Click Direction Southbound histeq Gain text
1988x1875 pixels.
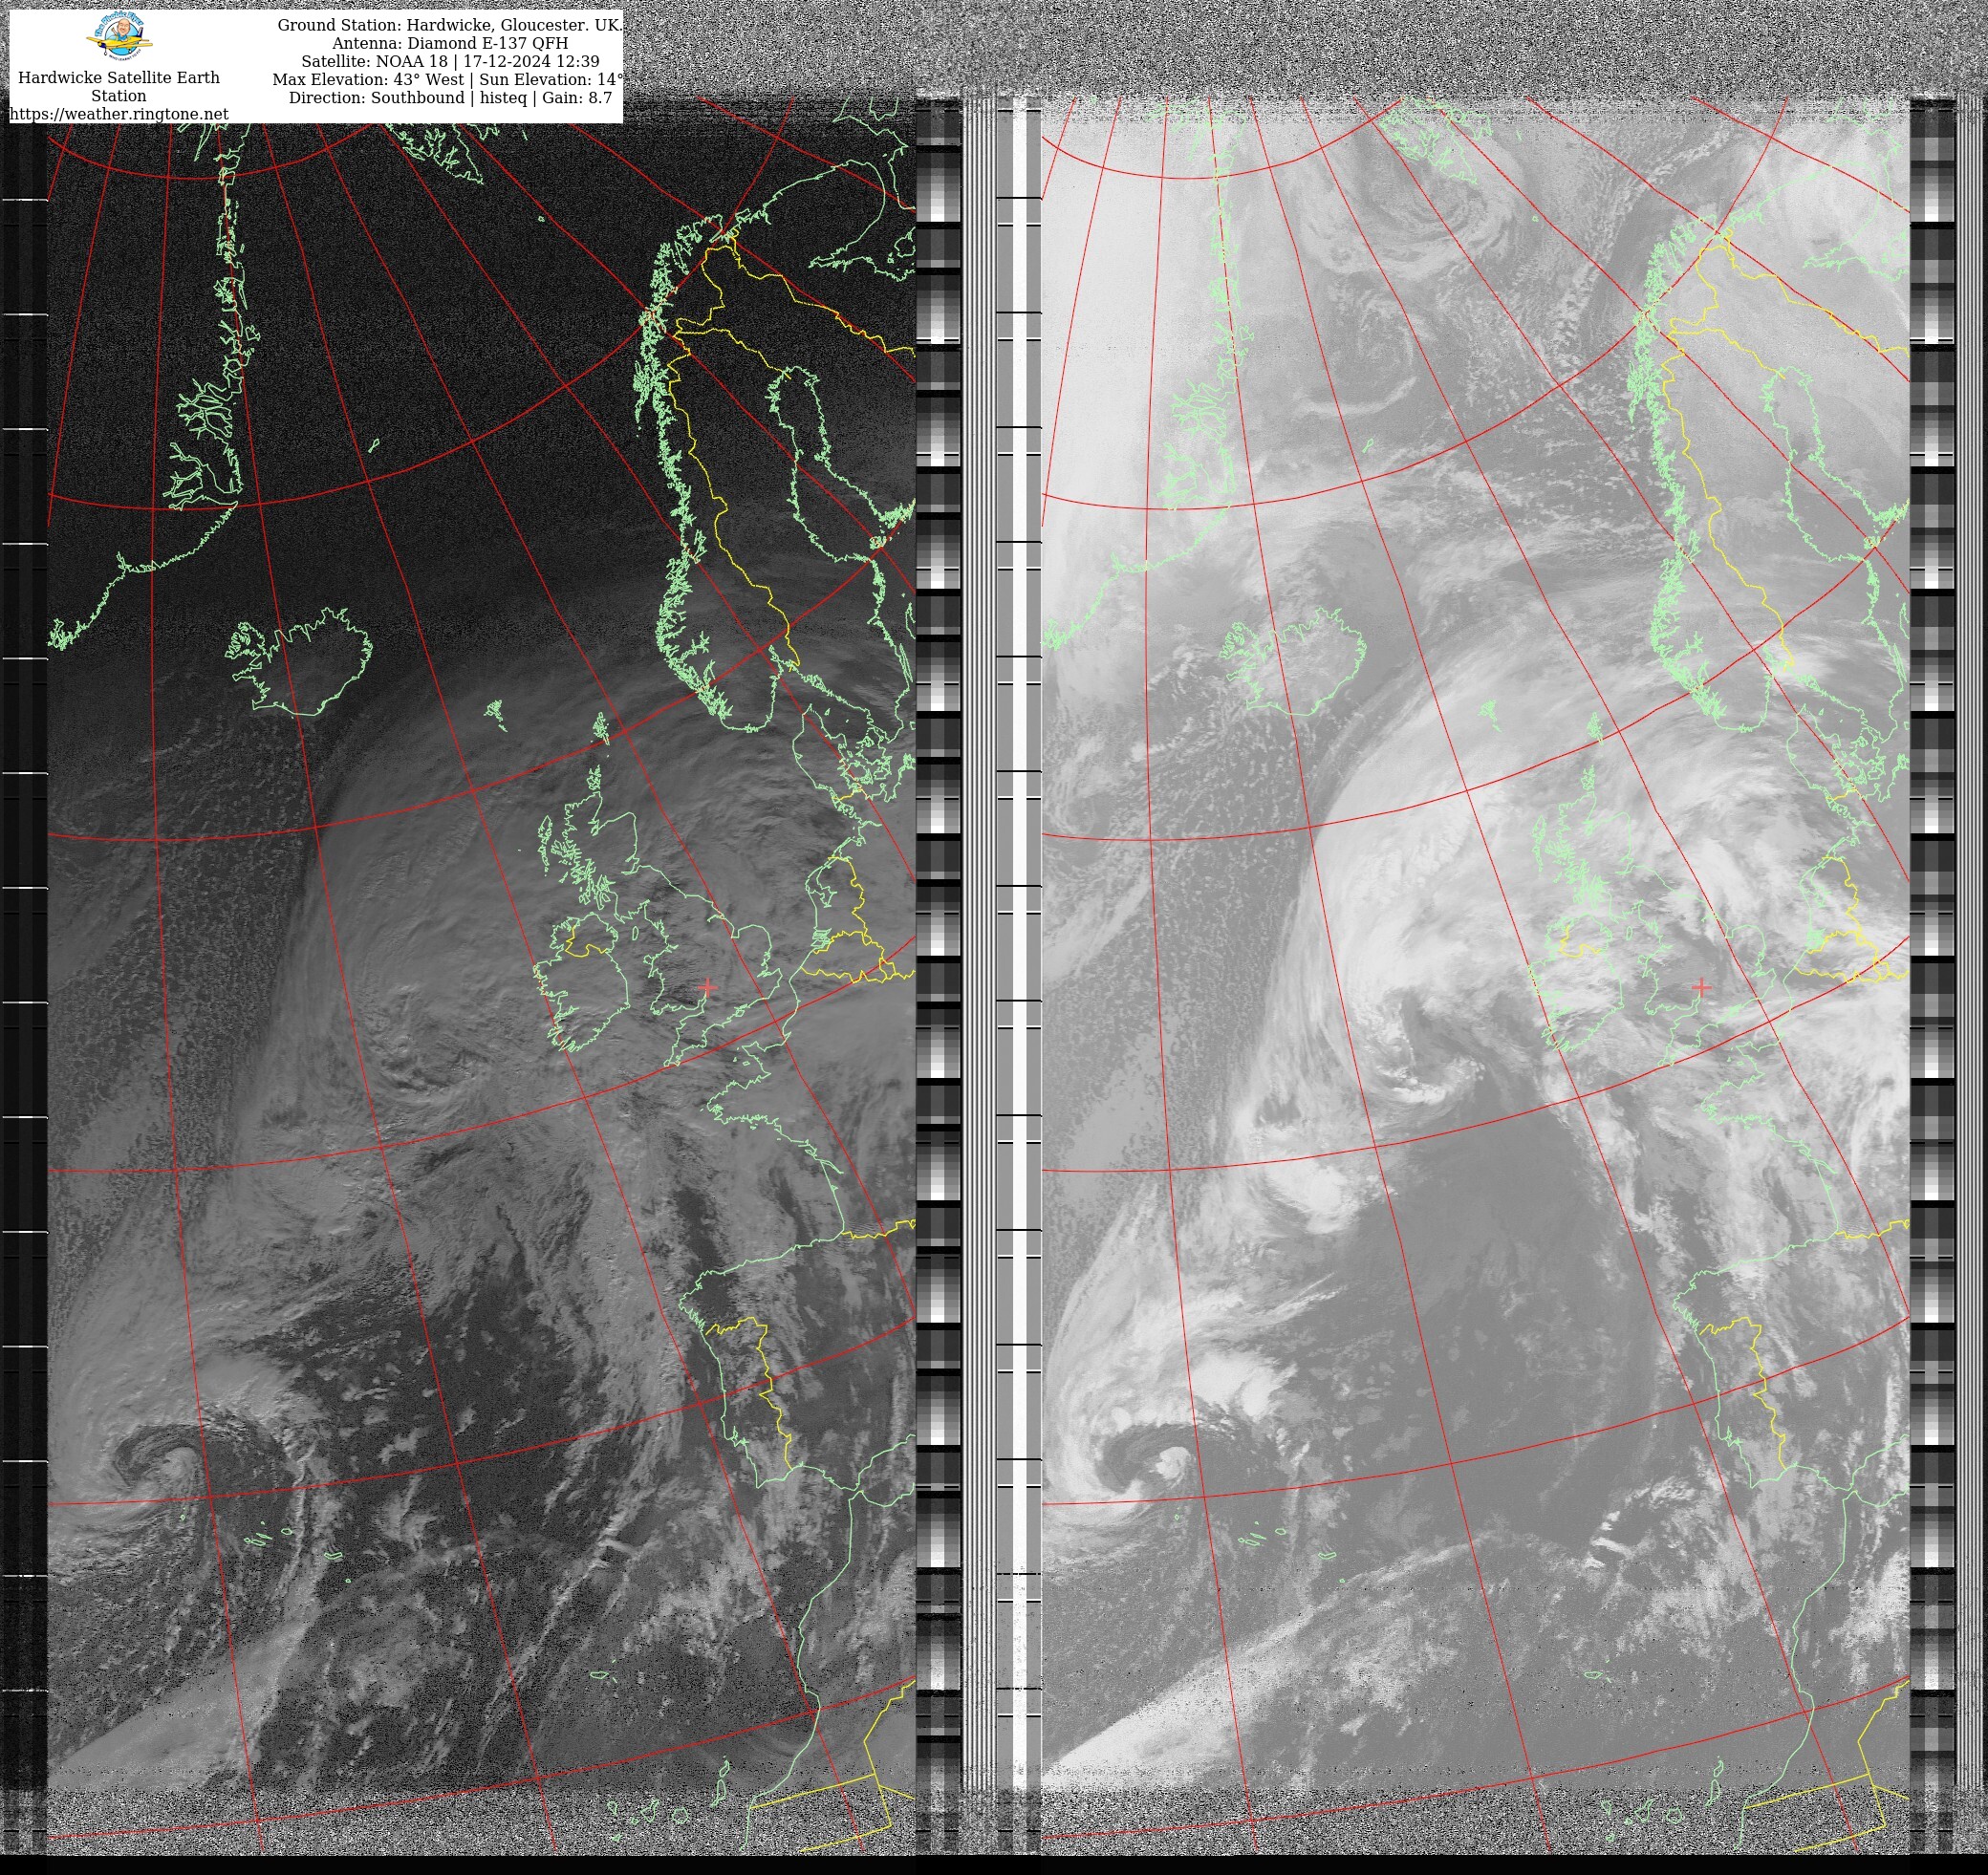pos(449,98)
